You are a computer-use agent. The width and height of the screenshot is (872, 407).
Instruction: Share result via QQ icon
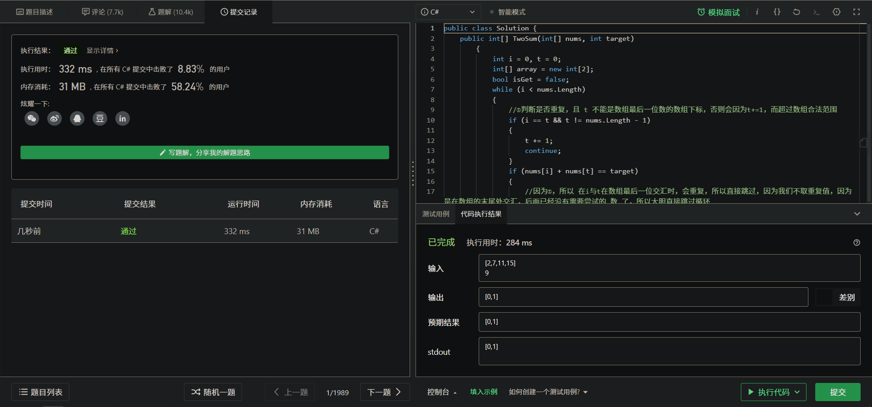point(77,118)
